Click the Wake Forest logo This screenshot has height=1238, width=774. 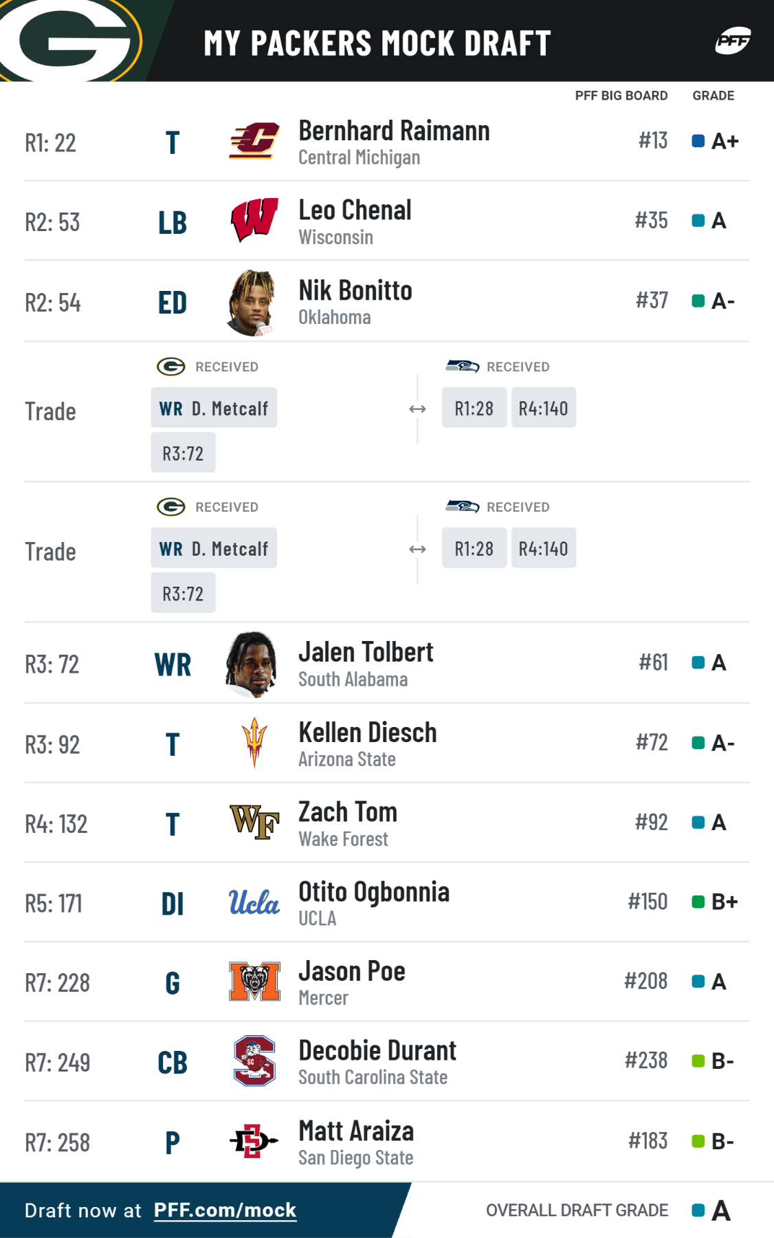[254, 822]
